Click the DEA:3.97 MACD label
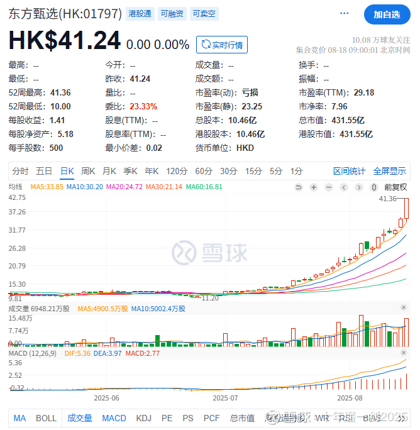420x430 pixels. 108,353
